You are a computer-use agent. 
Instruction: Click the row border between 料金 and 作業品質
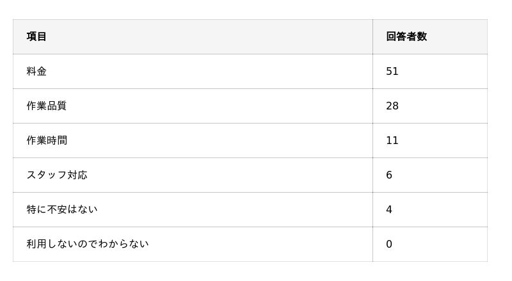(192, 88)
